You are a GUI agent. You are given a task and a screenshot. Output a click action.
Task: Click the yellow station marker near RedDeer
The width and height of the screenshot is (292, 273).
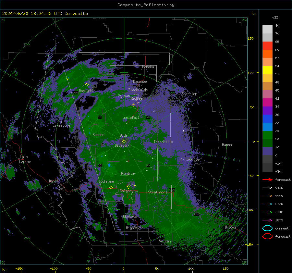tap(133, 105)
